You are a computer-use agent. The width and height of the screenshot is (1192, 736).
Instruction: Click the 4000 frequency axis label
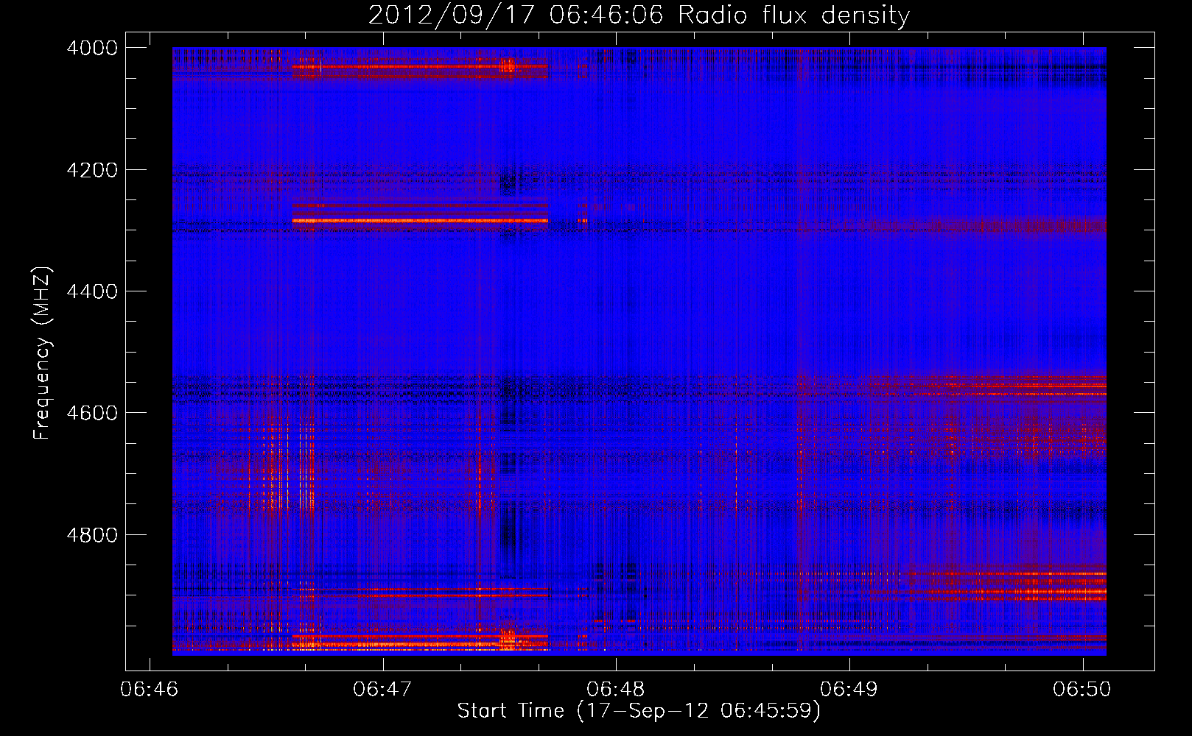[92, 48]
